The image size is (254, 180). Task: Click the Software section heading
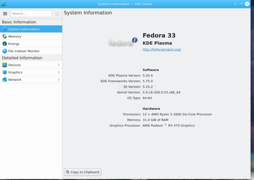(x=151, y=70)
